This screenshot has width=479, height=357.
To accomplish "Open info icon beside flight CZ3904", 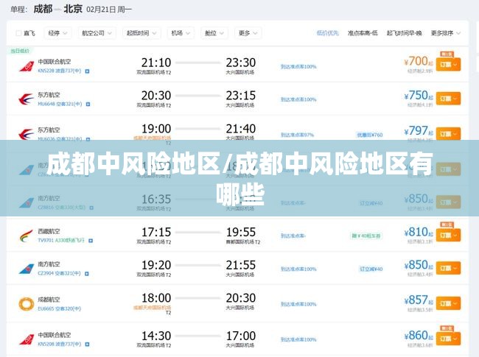I will point(87,274).
